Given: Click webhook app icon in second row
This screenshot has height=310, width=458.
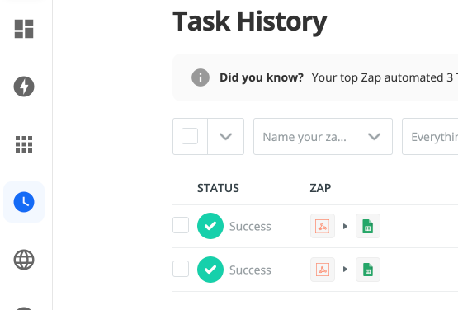Looking at the screenshot, I should (x=323, y=270).
